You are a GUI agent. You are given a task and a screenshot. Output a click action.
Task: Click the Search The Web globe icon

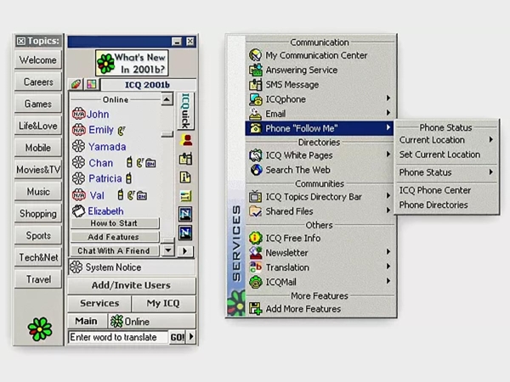(255, 169)
